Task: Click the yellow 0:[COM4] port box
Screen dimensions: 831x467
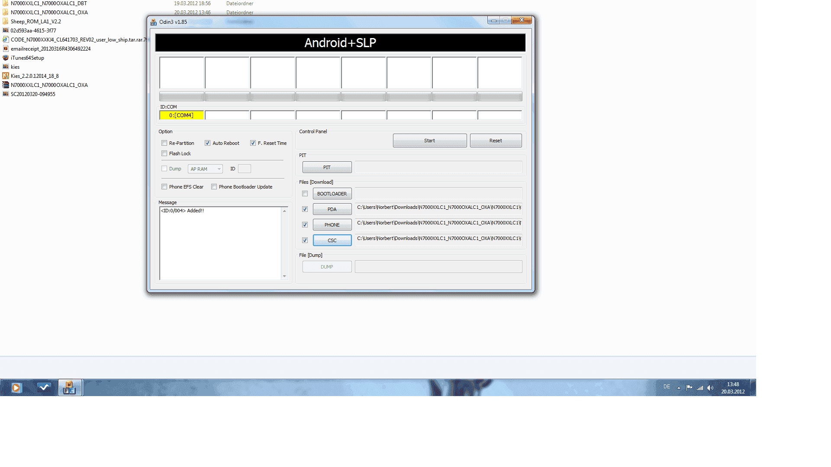Action: click(x=181, y=115)
